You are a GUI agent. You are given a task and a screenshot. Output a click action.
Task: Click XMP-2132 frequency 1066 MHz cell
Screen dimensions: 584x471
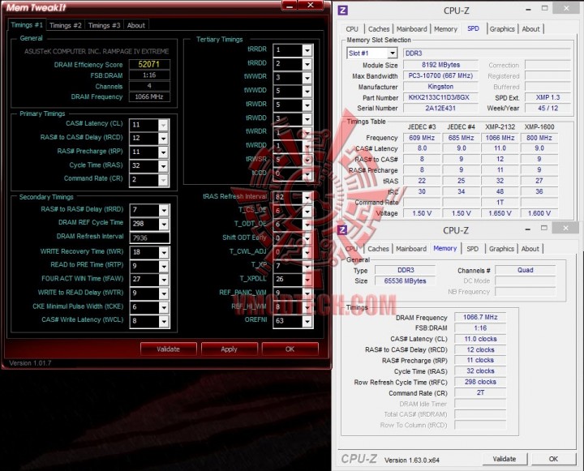click(x=500, y=138)
